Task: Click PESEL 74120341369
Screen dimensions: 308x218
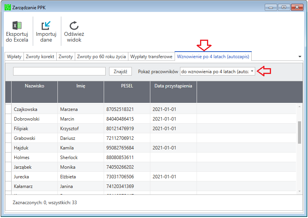Action: (120, 186)
